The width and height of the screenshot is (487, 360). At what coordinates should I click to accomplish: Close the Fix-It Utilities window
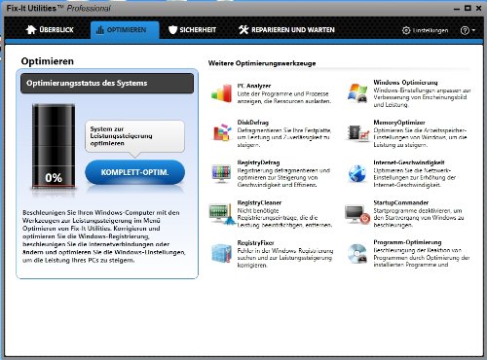point(478,8)
